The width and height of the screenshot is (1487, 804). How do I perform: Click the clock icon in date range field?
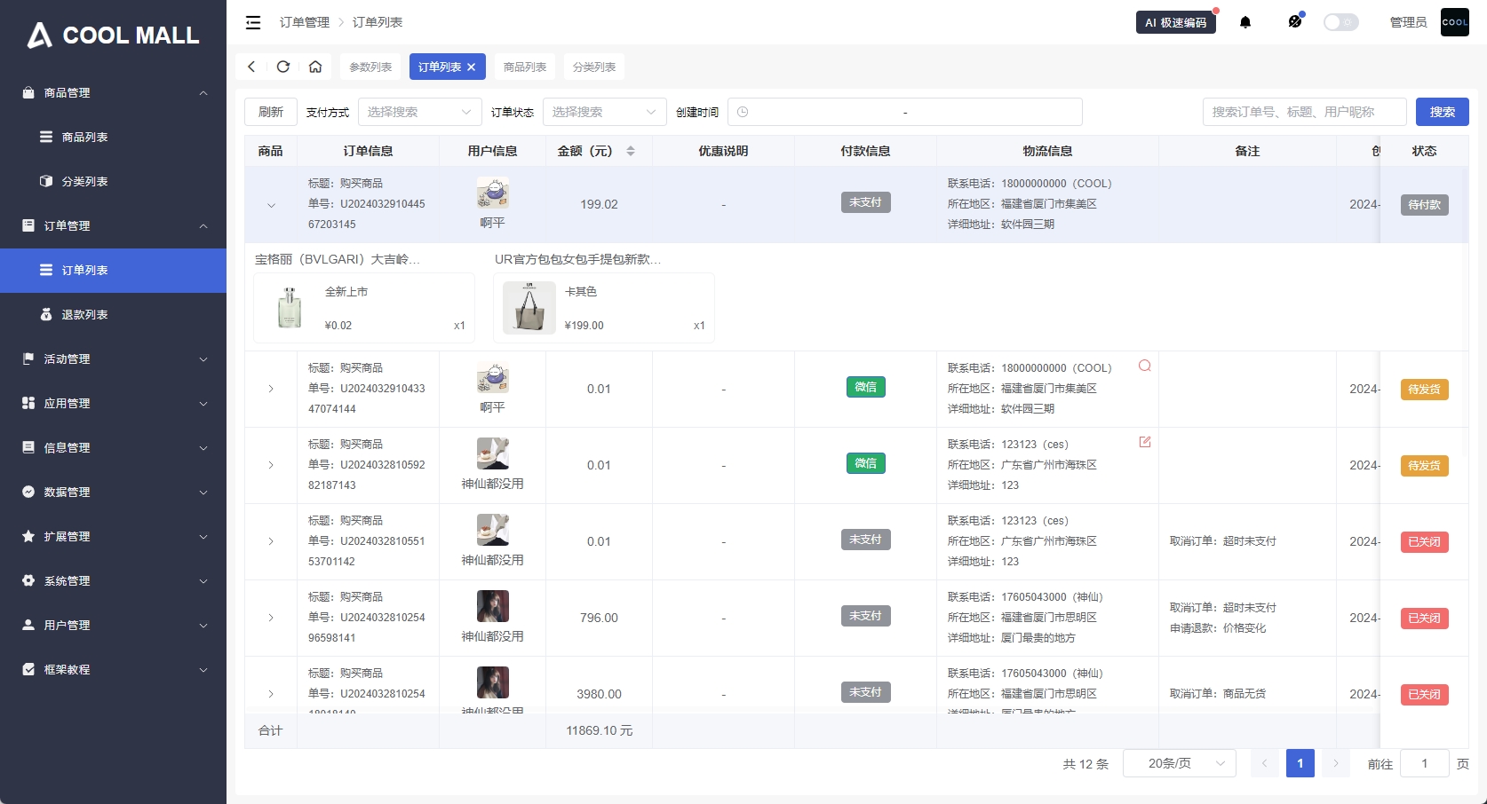coord(743,112)
